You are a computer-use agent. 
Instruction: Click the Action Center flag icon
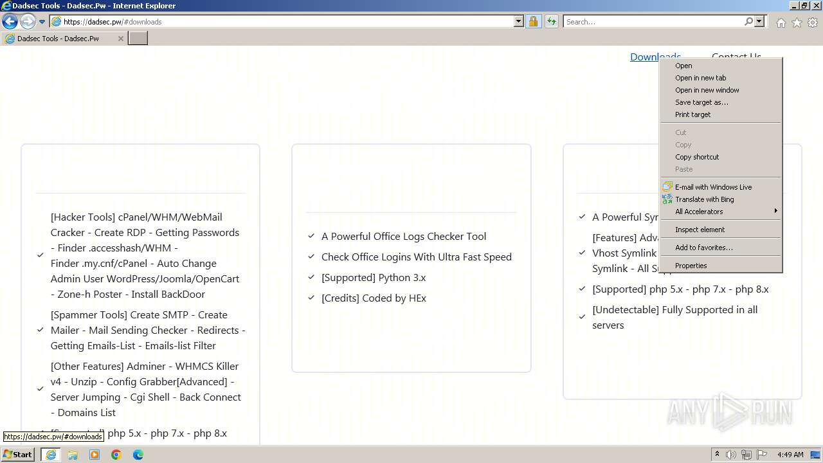tap(762, 455)
